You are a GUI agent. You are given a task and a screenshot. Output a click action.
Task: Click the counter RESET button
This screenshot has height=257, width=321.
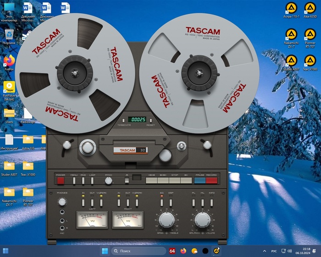coord(150,119)
